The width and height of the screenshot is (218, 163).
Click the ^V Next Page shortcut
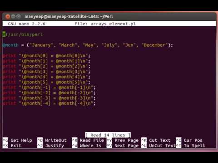[123, 146]
